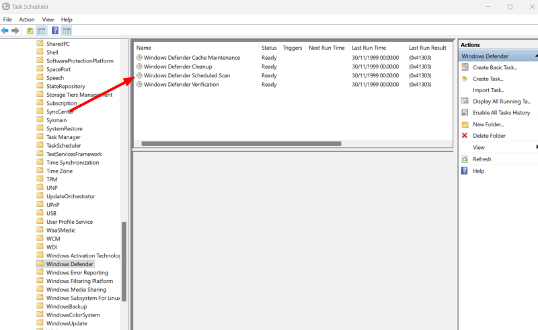The width and height of the screenshot is (538, 330).
Task: Click the WindowsUpdate folder icon
Action: pos(40,323)
